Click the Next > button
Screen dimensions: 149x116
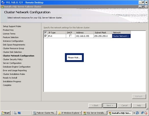point(110,106)
